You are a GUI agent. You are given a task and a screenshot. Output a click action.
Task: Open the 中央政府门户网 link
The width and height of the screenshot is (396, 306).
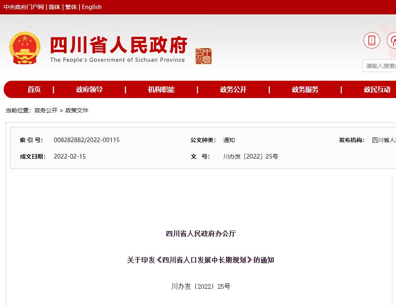tap(24, 7)
